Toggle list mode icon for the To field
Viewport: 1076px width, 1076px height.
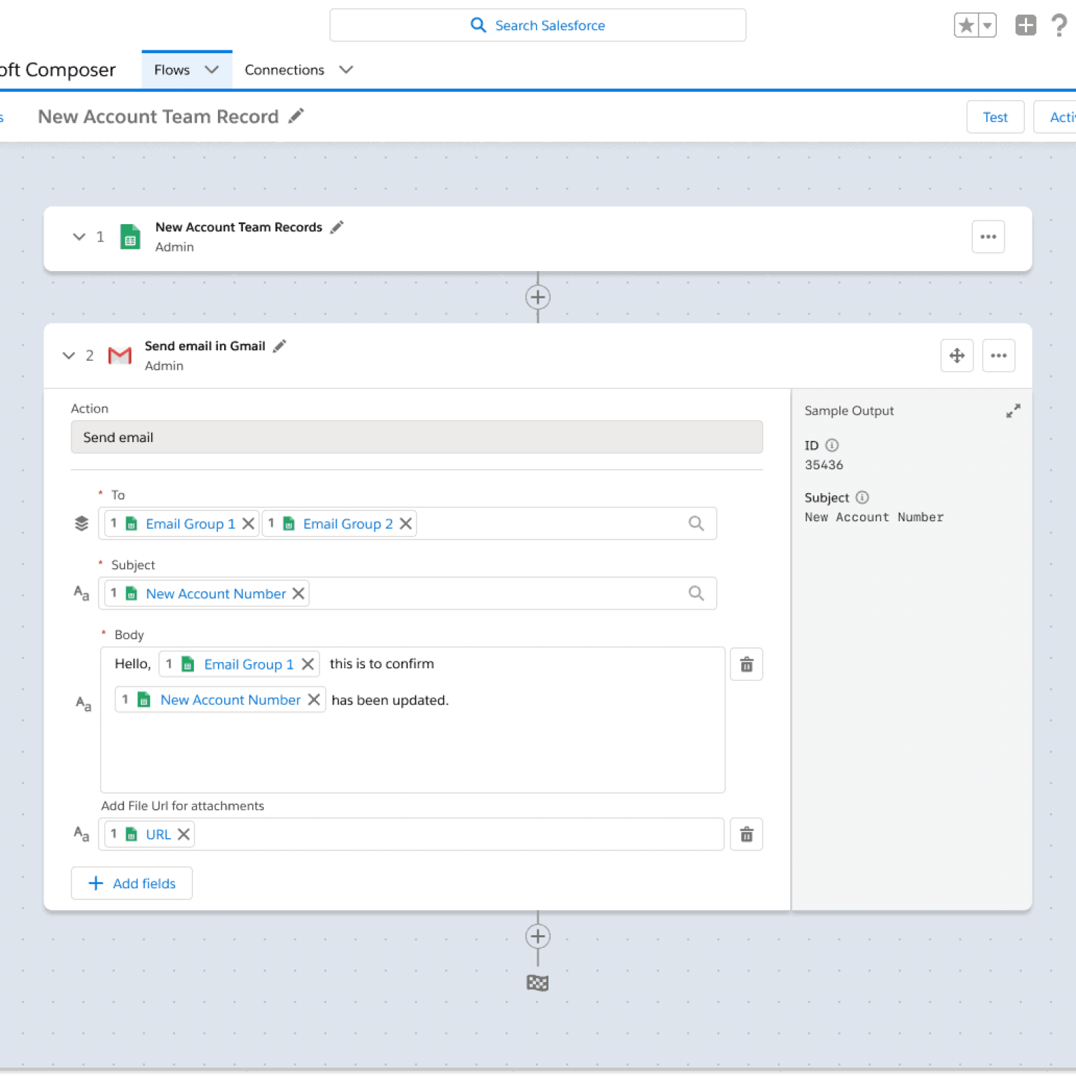[82, 523]
